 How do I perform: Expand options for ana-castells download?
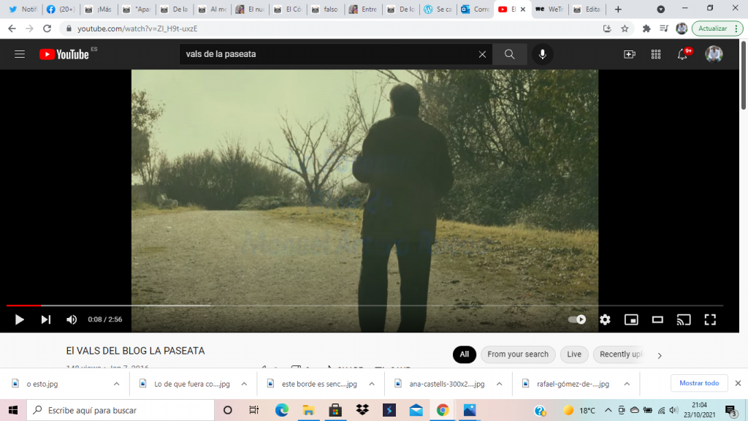click(x=499, y=384)
